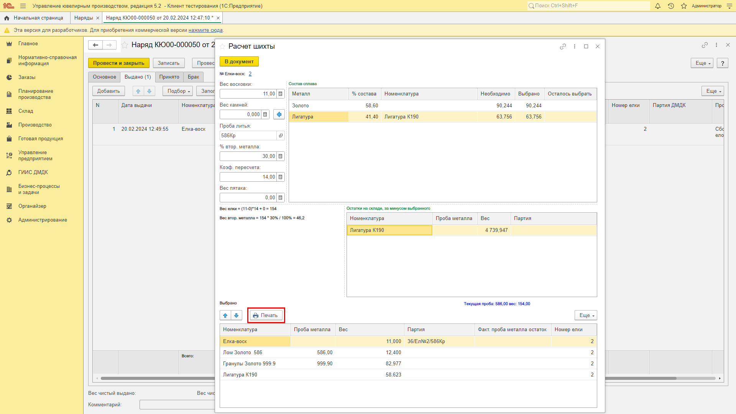The height and width of the screenshot is (414, 736).
Task: Switch to Принято tab
Action: [x=169, y=77]
